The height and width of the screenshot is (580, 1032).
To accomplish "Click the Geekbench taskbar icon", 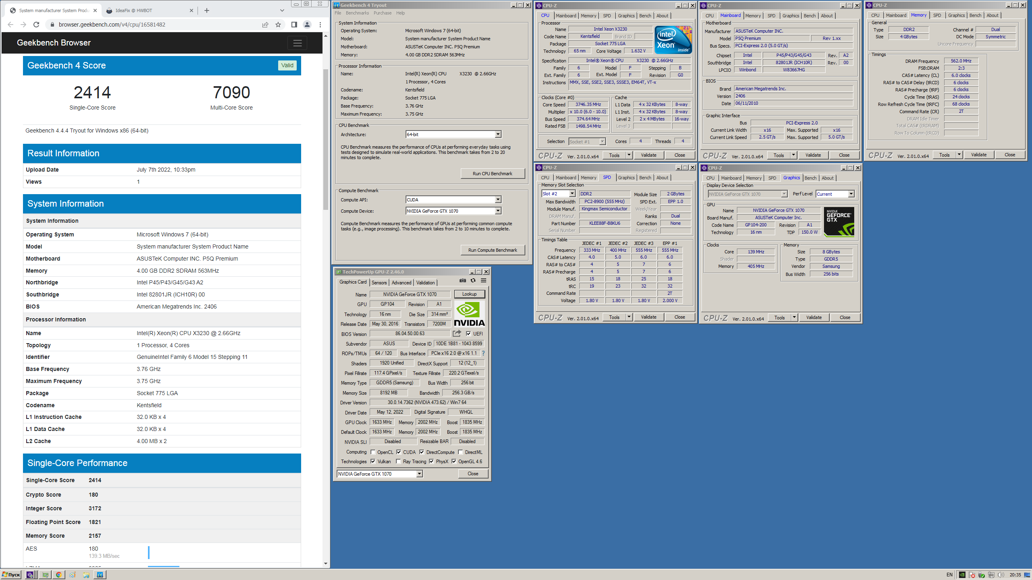I will point(100,575).
